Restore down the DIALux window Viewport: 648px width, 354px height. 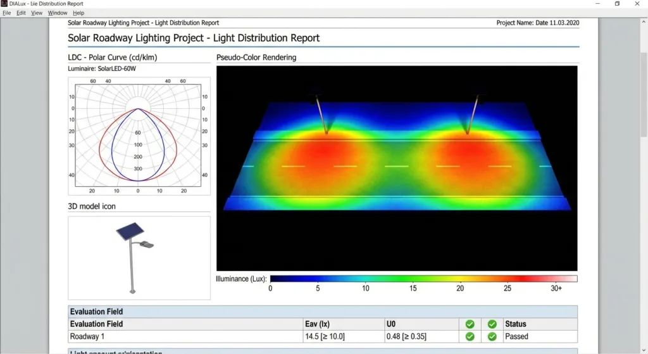click(x=617, y=4)
